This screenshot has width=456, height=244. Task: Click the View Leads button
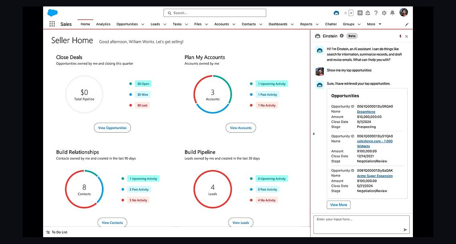coord(241,222)
